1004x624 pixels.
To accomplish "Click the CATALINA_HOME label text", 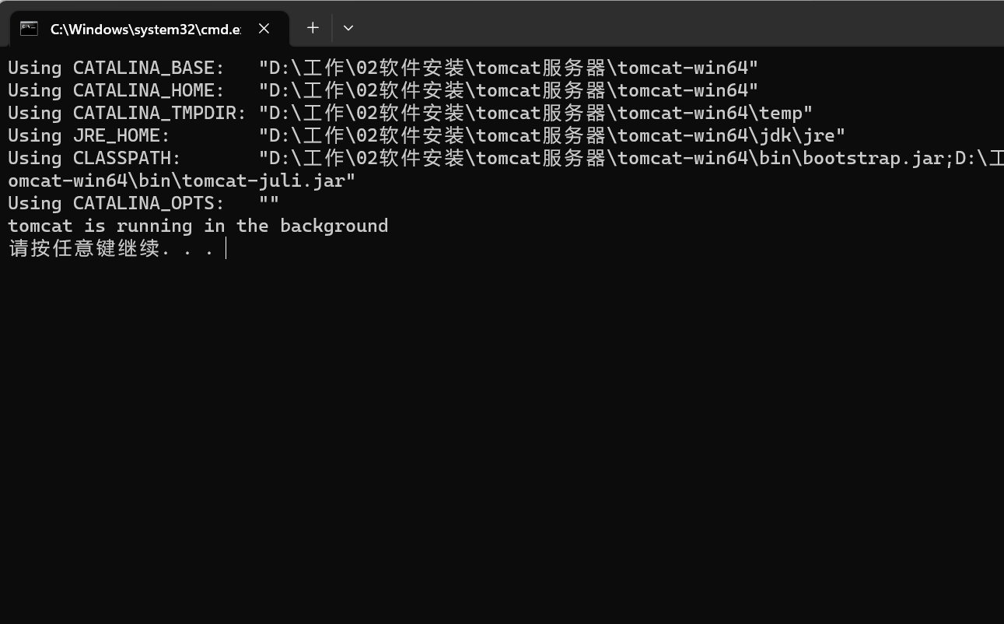I will [149, 90].
